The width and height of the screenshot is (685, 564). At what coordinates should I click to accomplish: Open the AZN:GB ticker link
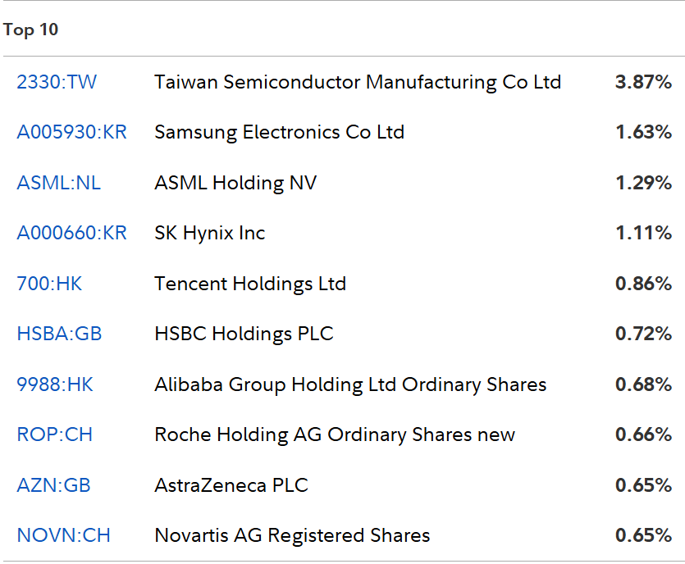(x=53, y=485)
